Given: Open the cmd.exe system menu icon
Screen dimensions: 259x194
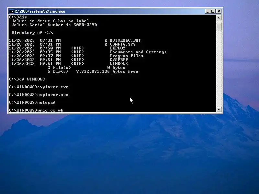Looking at the screenshot, I should click(11, 11).
